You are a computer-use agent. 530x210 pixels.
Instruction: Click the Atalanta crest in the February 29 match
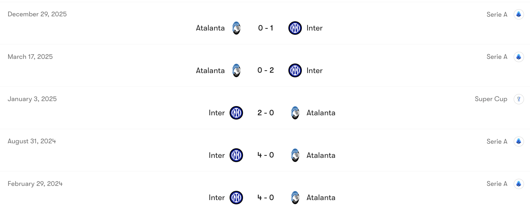[295, 198]
